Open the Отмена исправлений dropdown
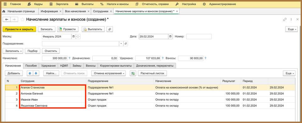Screen dimensions: 302x123 click(x=109, y=73)
